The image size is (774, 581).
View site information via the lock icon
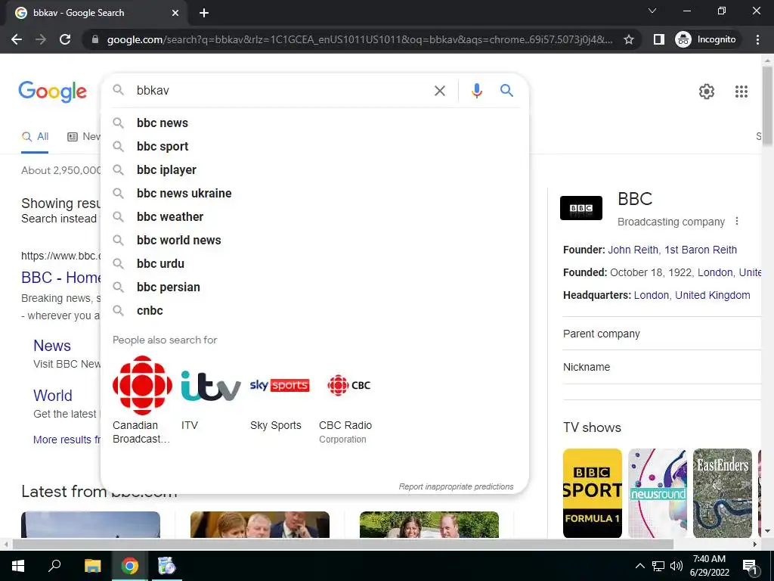click(x=95, y=39)
